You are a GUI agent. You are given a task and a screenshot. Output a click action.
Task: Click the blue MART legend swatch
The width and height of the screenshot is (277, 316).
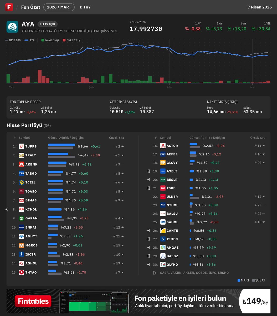click(x=239, y=280)
